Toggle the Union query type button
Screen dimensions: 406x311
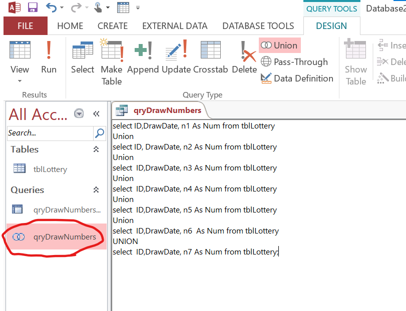click(279, 45)
